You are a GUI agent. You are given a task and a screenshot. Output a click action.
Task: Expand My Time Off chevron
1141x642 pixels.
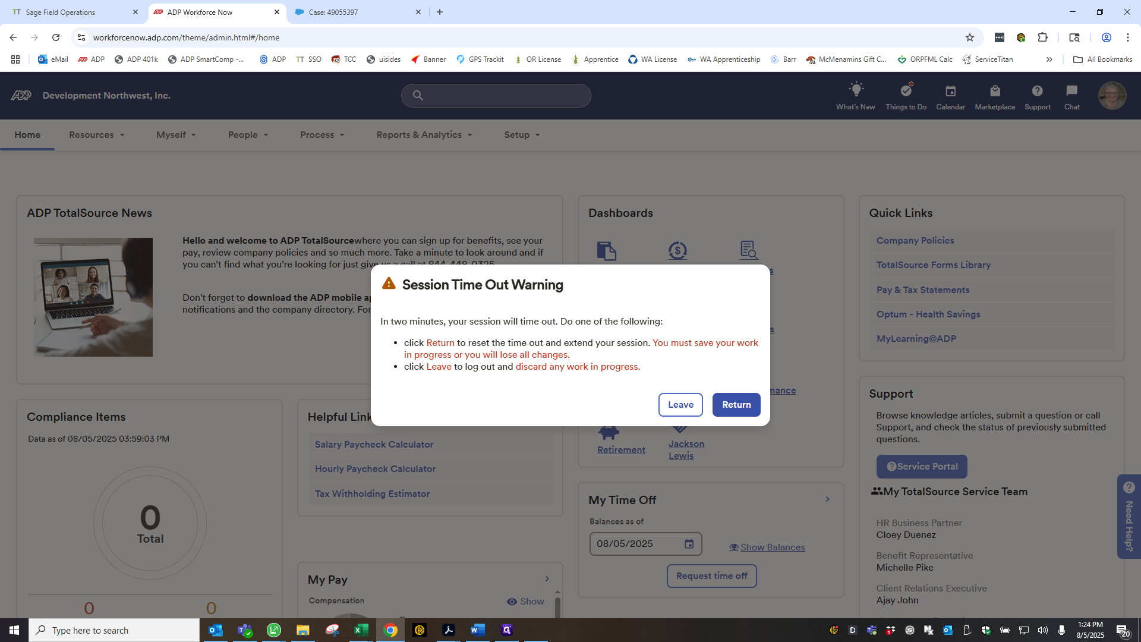(x=827, y=499)
